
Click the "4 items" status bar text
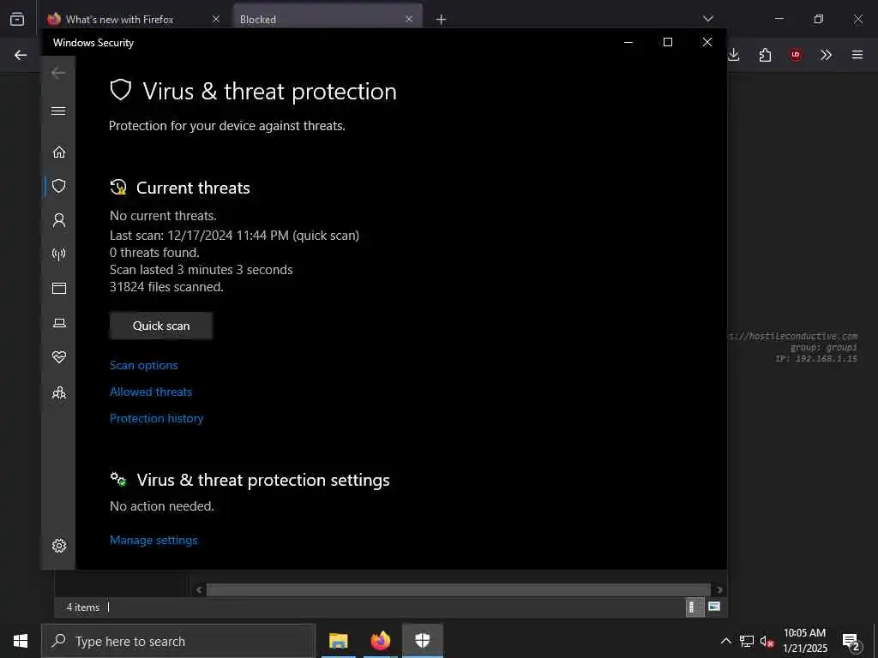pyautogui.click(x=83, y=607)
